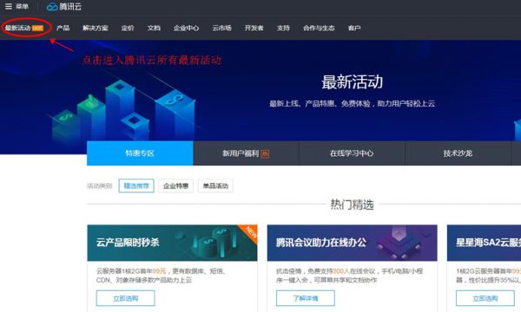
Task: Open the 客户 navigation item
Action: click(354, 29)
